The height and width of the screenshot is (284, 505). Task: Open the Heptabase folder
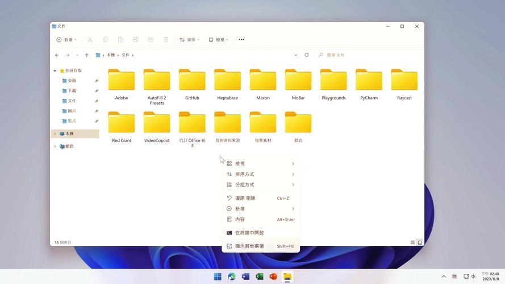227,85
